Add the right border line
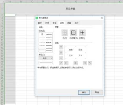Screen dimensions: 123x105 (x=85, y=63)
